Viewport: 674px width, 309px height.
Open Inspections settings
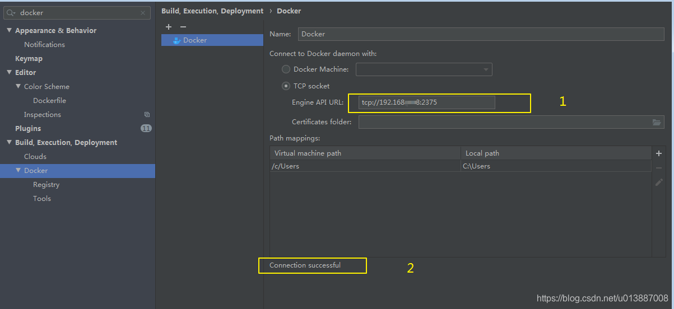click(43, 114)
